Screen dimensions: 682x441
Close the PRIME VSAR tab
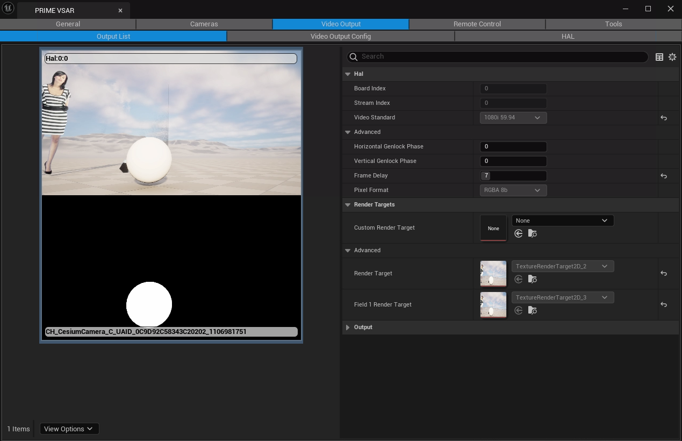pos(120,10)
